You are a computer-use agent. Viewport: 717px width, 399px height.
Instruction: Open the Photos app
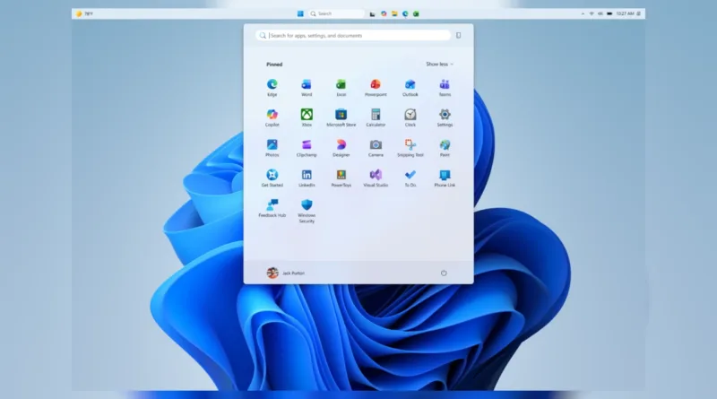[x=272, y=147]
